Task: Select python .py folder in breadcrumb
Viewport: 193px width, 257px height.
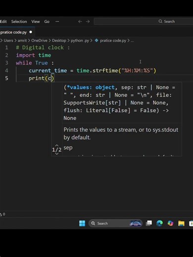Action: coord(80,41)
